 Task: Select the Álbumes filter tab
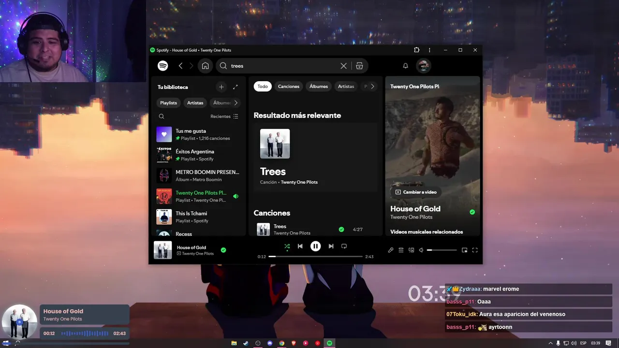319,87
